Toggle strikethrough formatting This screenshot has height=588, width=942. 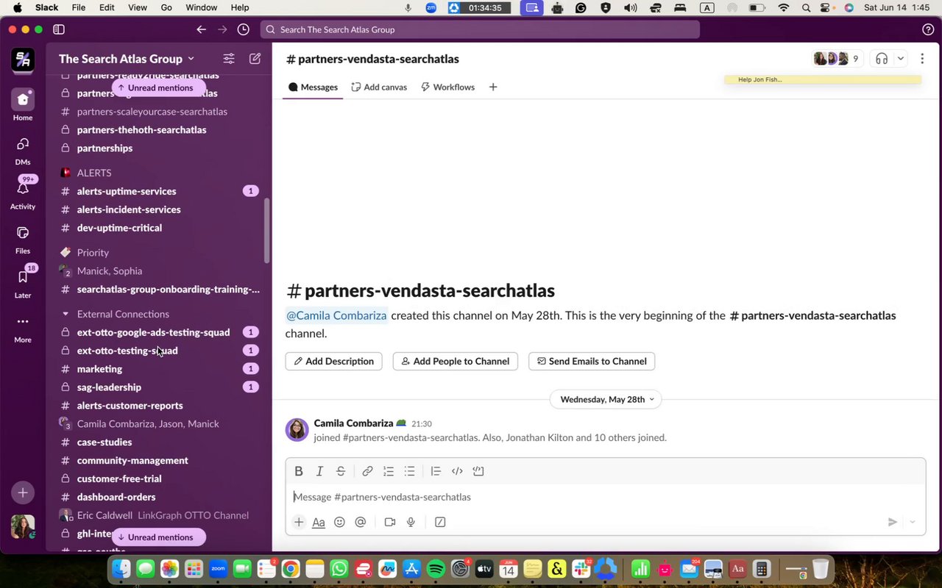(341, 471)
